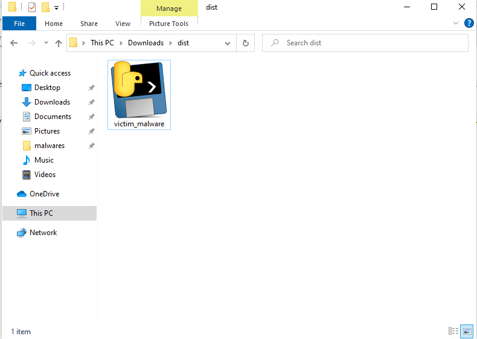Open Customize Quick Access Toolbar dropdown

[56, 8]
